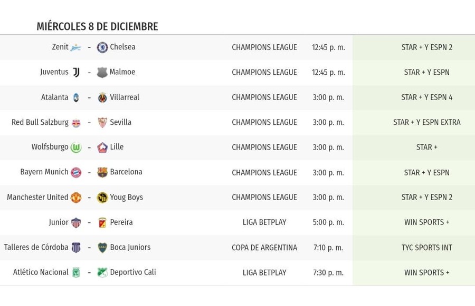The image size is (475, 306).
Task: Click the Chelsea club crest icon
Action: pyautogui.click(x=102, y=47)
